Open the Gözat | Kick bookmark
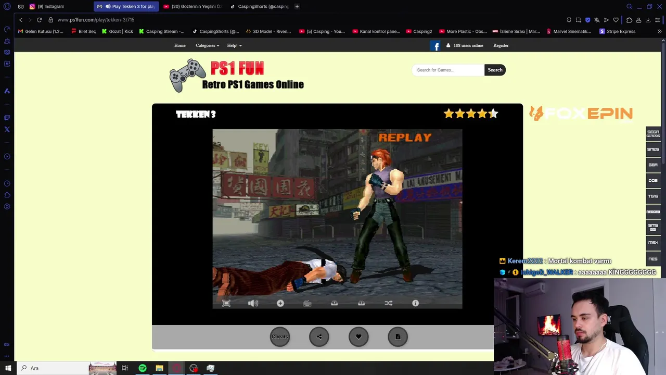 point(118,31)
